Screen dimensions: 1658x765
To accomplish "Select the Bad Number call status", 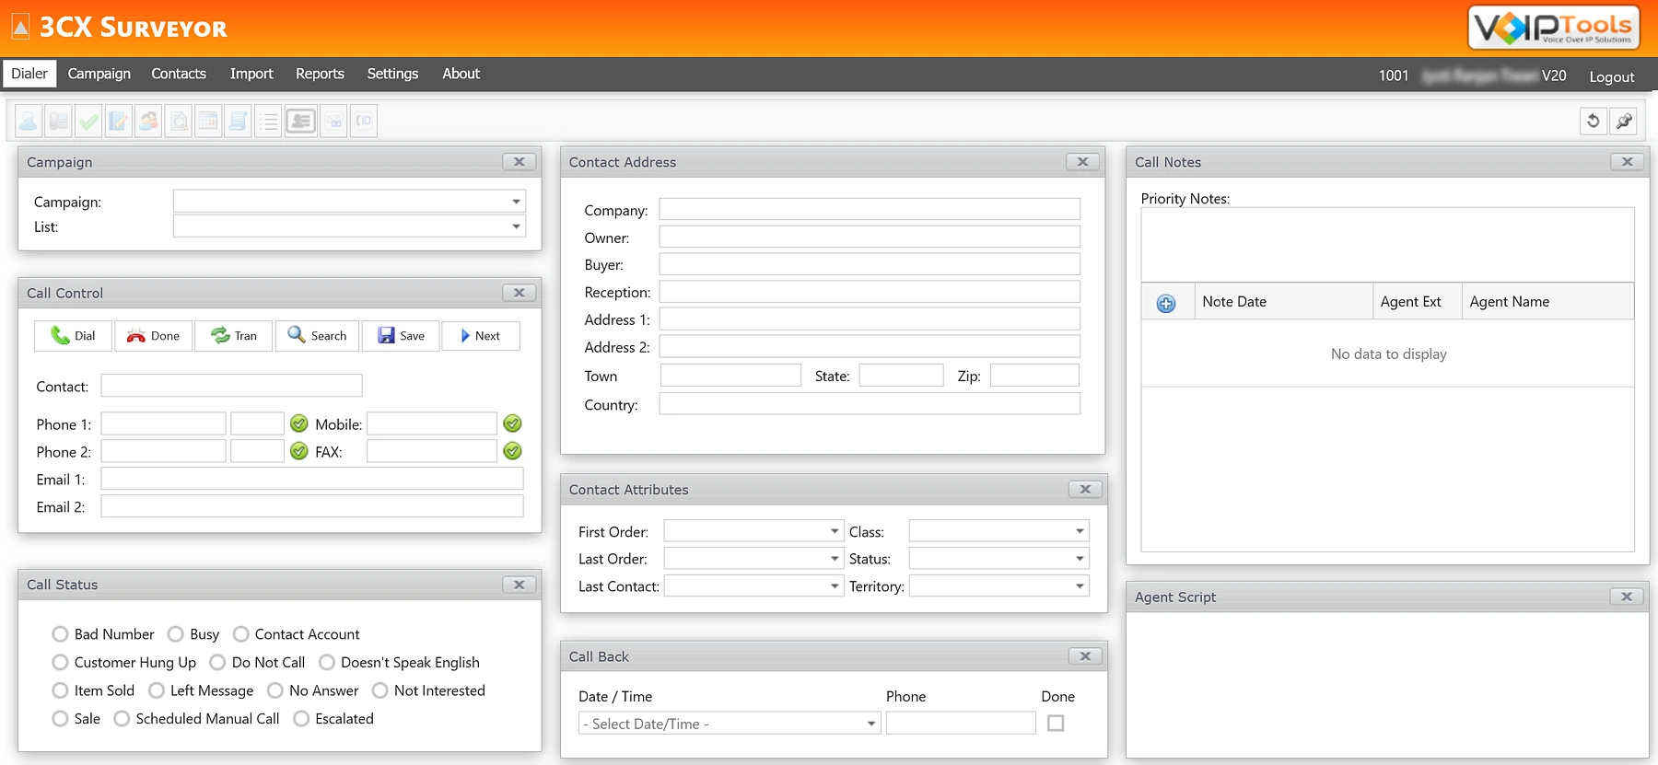I will click(x=60, y=634).
